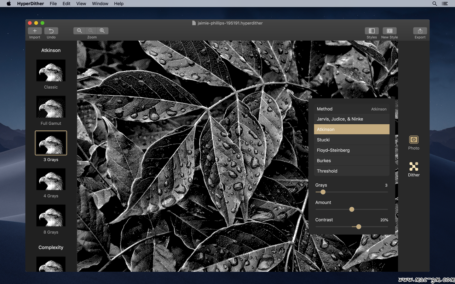Apply the 3 Grays style thumbnail
455x284 pixels.
pyautogui.click(x=51, y=143)
